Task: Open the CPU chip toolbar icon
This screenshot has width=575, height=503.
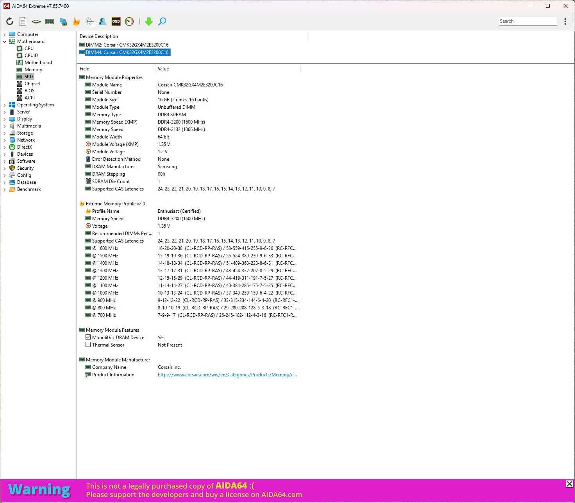Action: pyautogui.click(x=36, y=22)
